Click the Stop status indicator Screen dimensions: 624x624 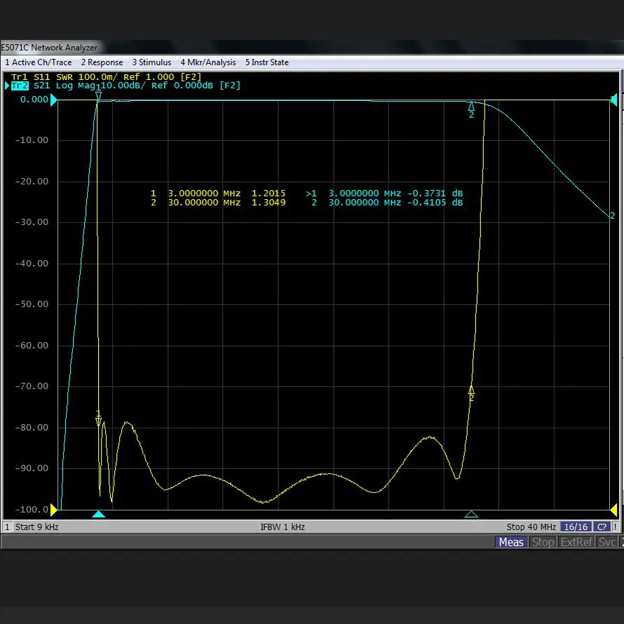pyautogui.click(x=543, y=542)
